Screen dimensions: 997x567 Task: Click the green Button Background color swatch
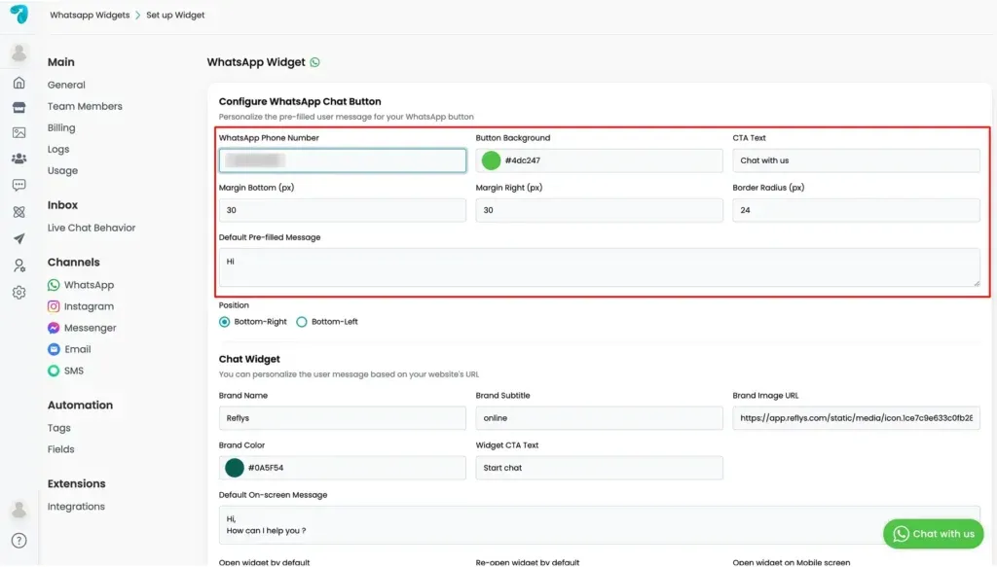coord(491,160)
